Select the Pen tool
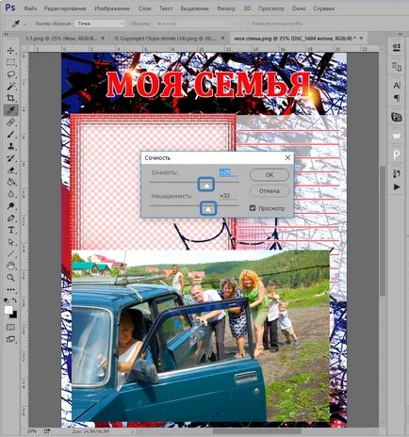The width and height of the screenshot is (409, 437). pos(10,218)
